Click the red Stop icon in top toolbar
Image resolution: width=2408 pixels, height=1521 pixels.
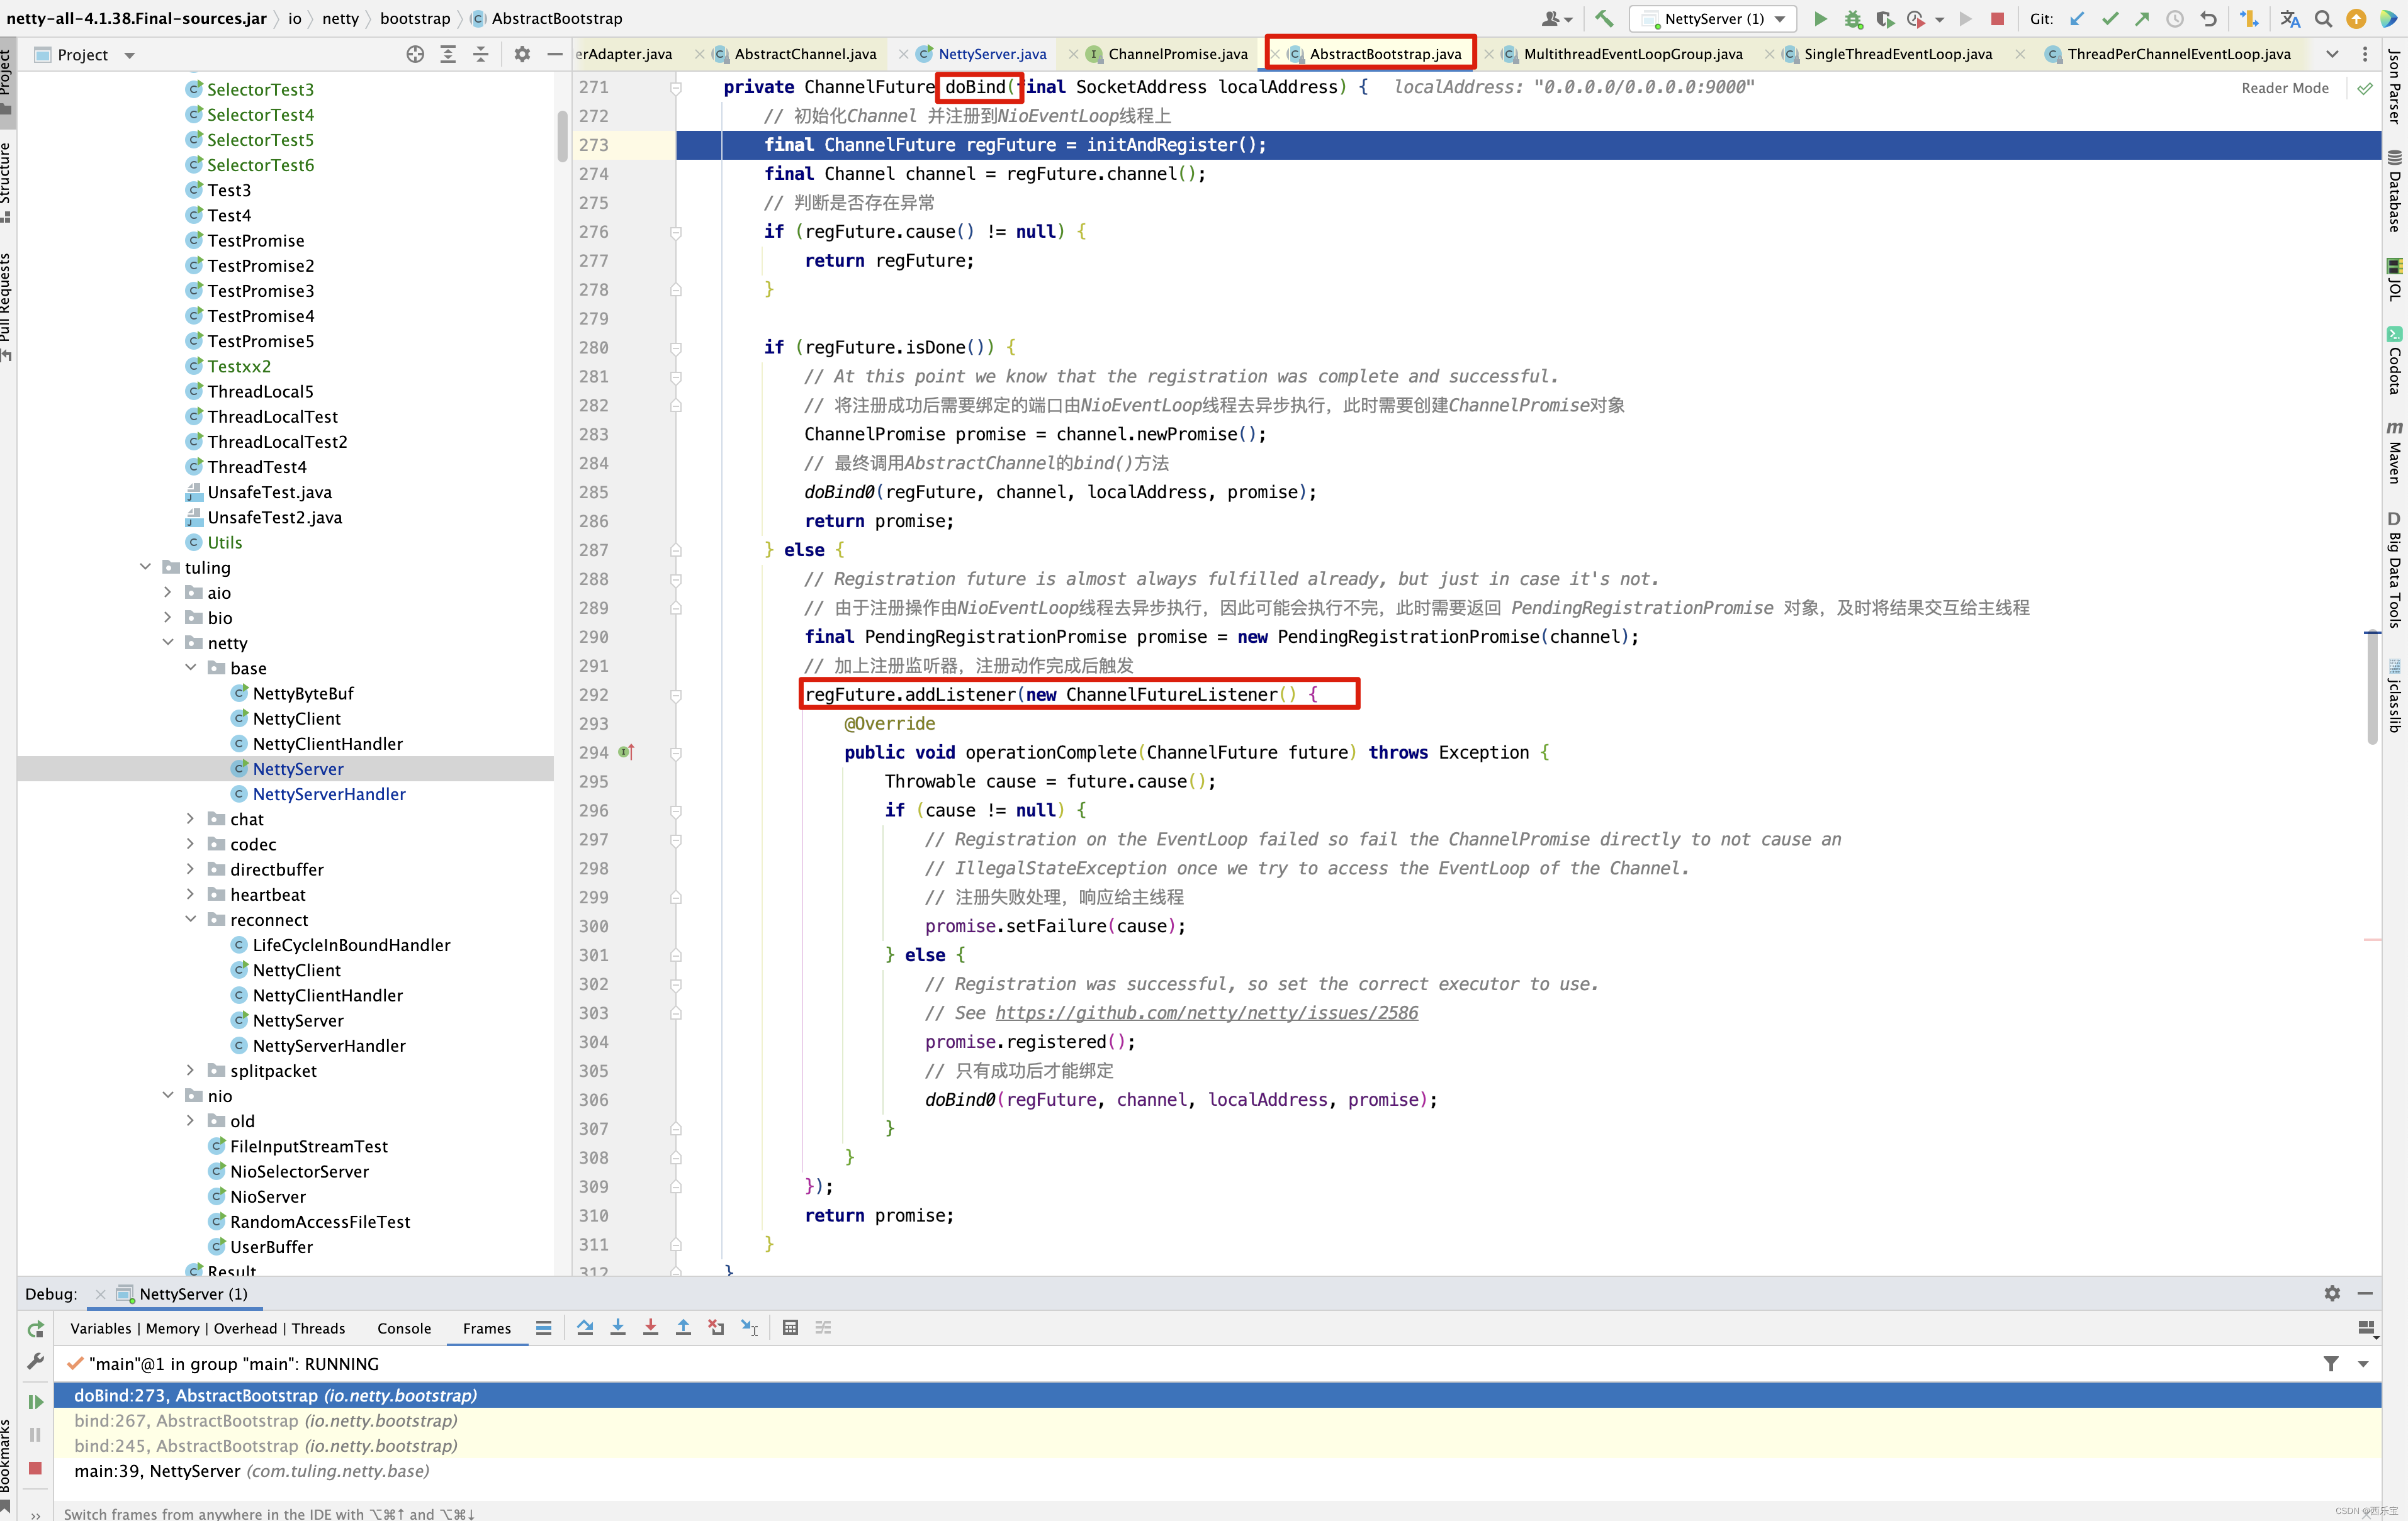click(x=1997, y=18)
